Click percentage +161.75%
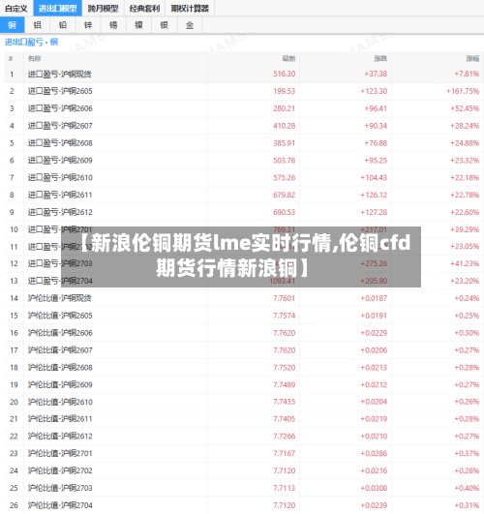Image resolution: width=484 pixels, height=514 pixels. pos(463,91)
